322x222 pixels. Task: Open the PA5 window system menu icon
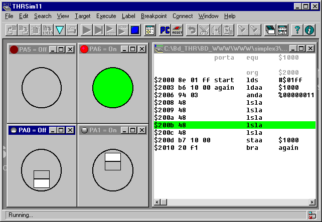(14, 50)
